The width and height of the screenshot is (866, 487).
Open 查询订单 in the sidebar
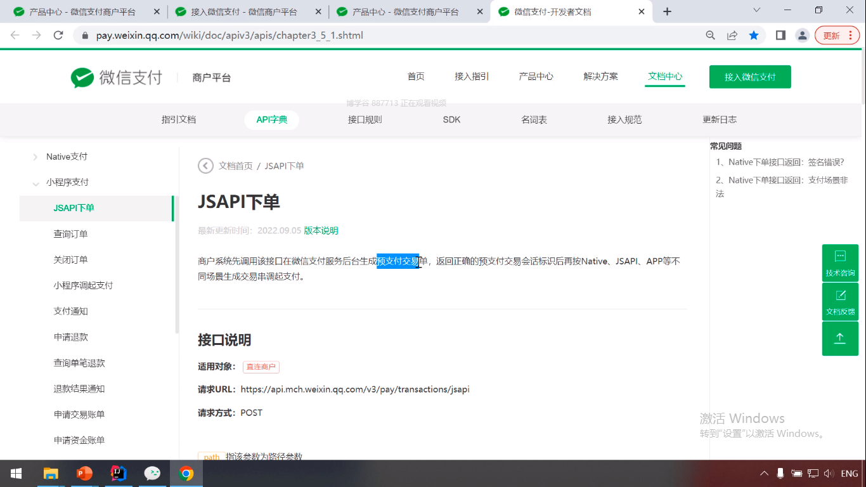pyautogui.click(x=71, y=234)
